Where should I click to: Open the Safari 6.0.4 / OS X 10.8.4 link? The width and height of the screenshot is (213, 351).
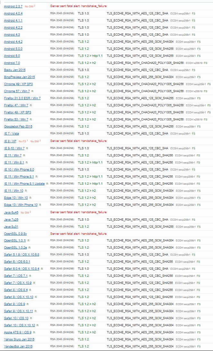[x=22, y=268]
